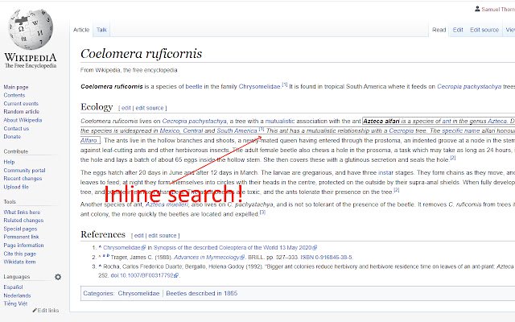Switch language to Español
This screenshot has height=322, width=515.
(x=13, y=287)
